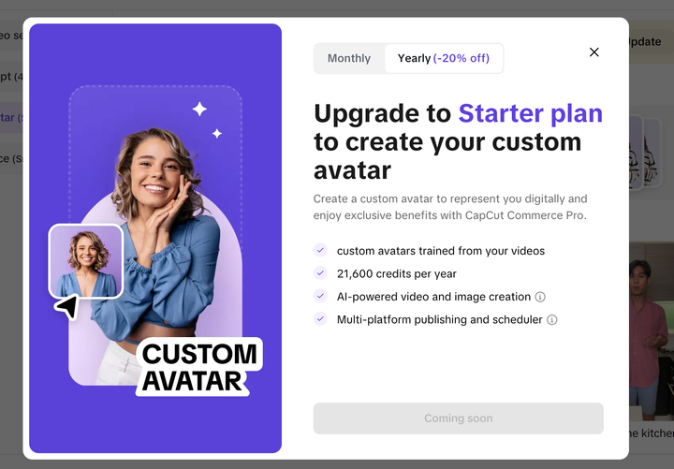This screenshot has width=674, height=469.
Task: Close the upgrade dialog with the X
Action: point(594,52)
